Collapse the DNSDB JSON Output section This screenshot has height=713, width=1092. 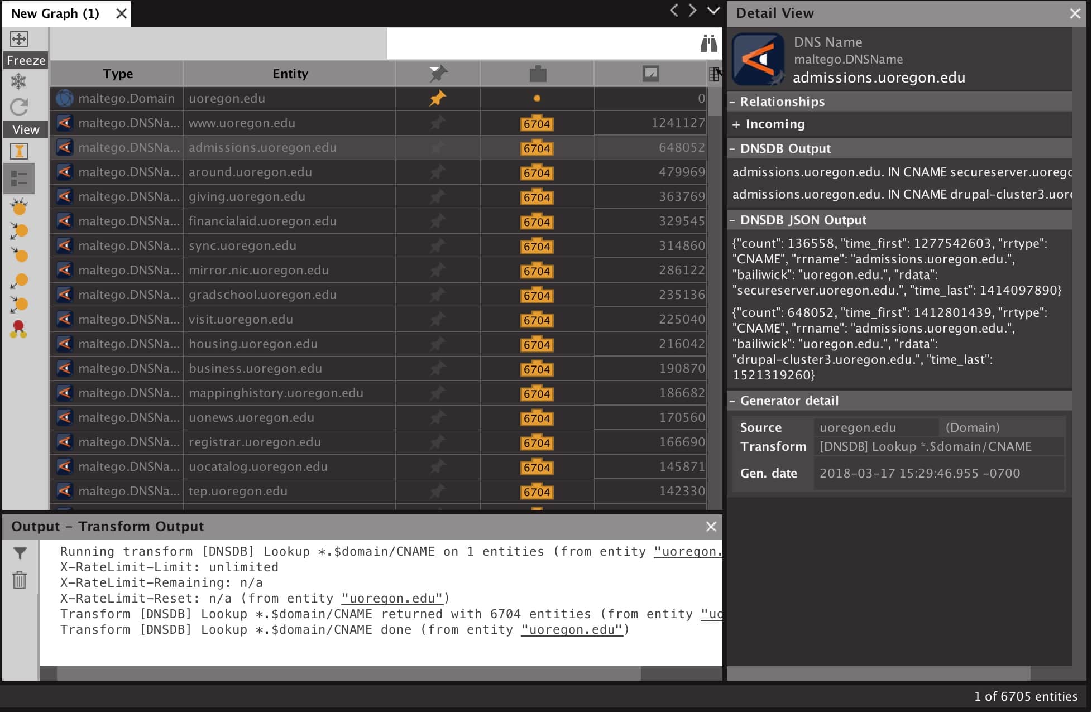click(732, 220)
